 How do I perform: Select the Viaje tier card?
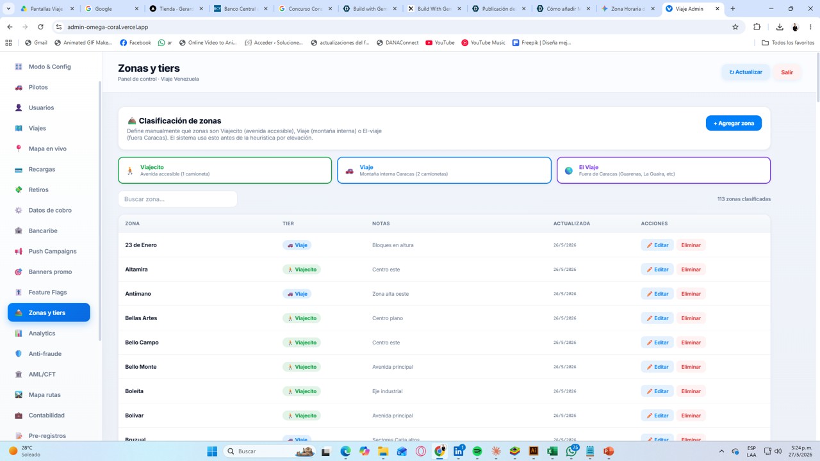pyautogui.click(x=444, y=170)
